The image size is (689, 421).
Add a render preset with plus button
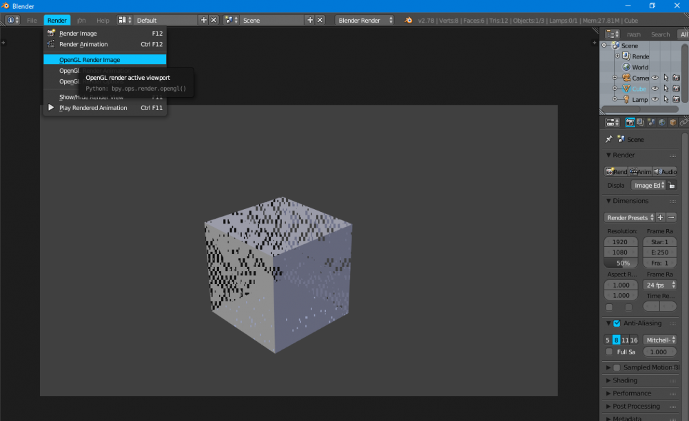(660, 217)
